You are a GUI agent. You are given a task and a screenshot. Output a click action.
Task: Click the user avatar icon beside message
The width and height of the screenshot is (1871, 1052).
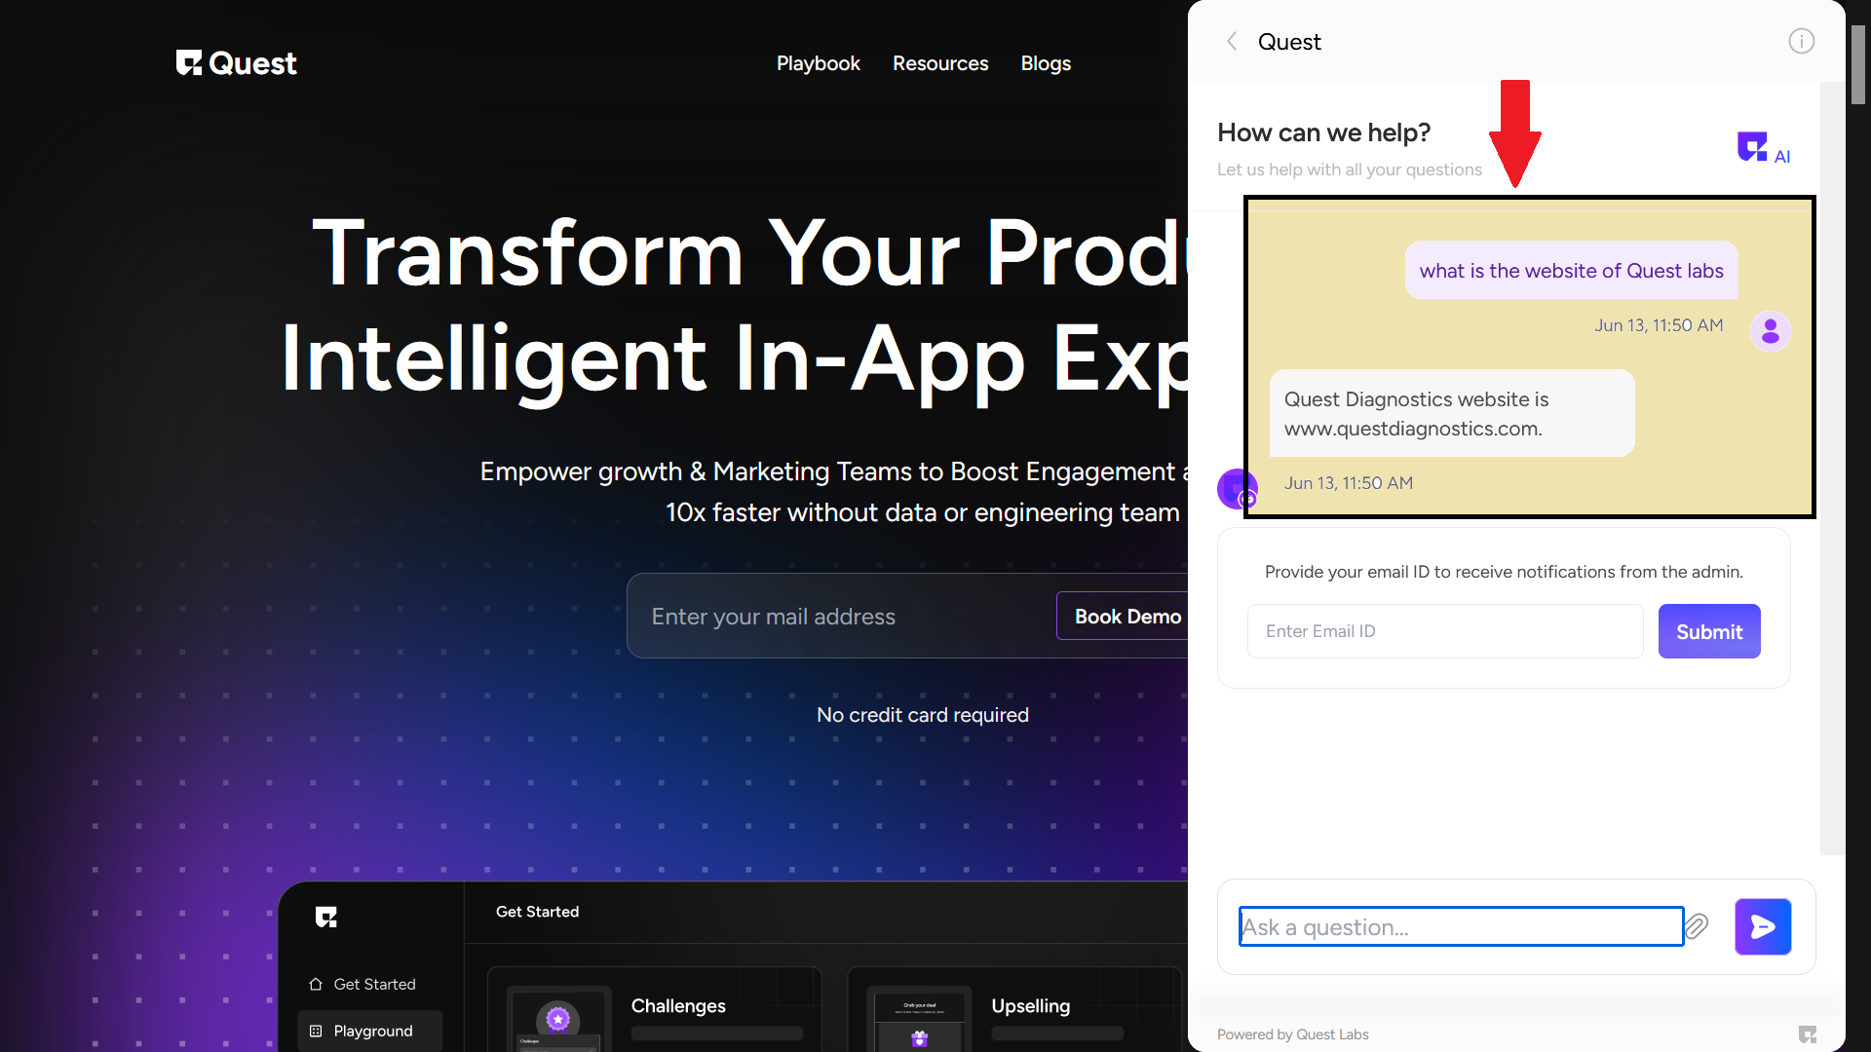click(1770, 331)
